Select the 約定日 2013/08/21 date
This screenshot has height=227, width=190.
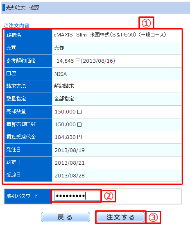point(70,163)
